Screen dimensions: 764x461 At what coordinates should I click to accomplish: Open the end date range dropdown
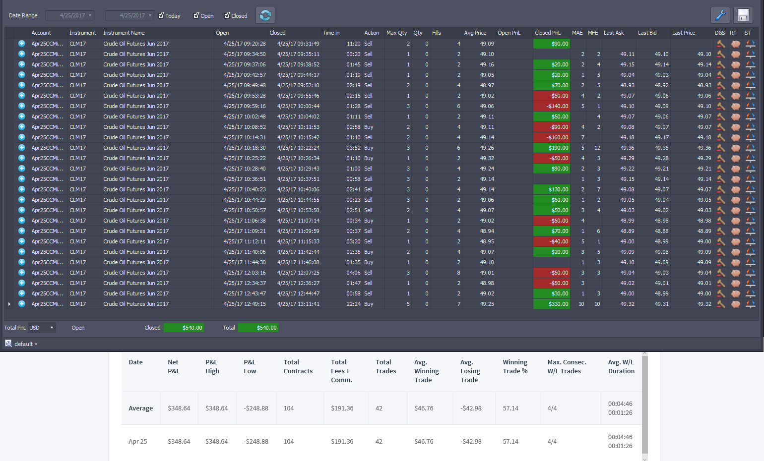(x=150, y=15)
